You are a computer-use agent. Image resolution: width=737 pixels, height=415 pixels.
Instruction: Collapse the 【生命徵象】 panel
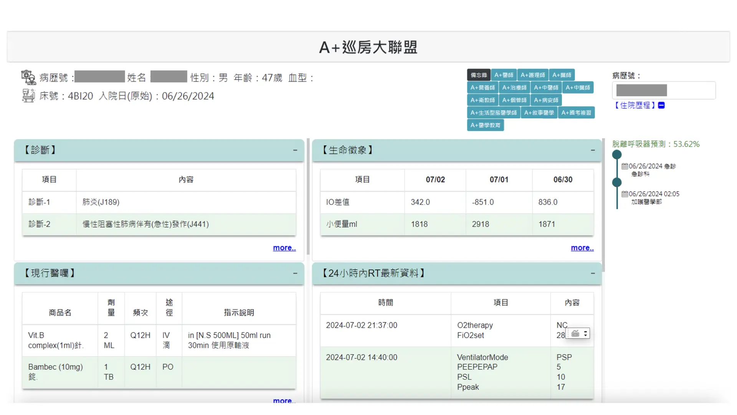593,150
